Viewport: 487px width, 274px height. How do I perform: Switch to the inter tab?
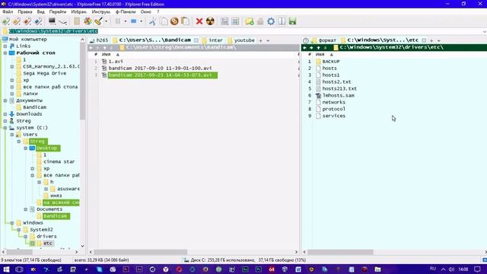pyautogui.click(x=213, y=40)
